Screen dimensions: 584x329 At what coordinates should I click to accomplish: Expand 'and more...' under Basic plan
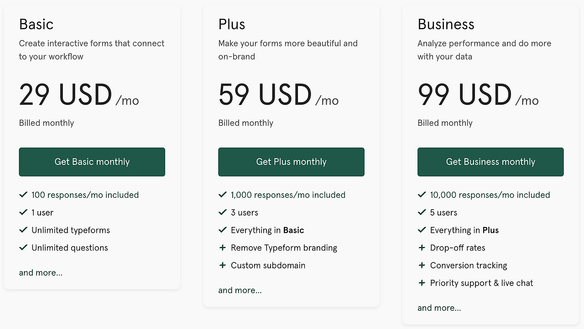click(x=41, y=272)
